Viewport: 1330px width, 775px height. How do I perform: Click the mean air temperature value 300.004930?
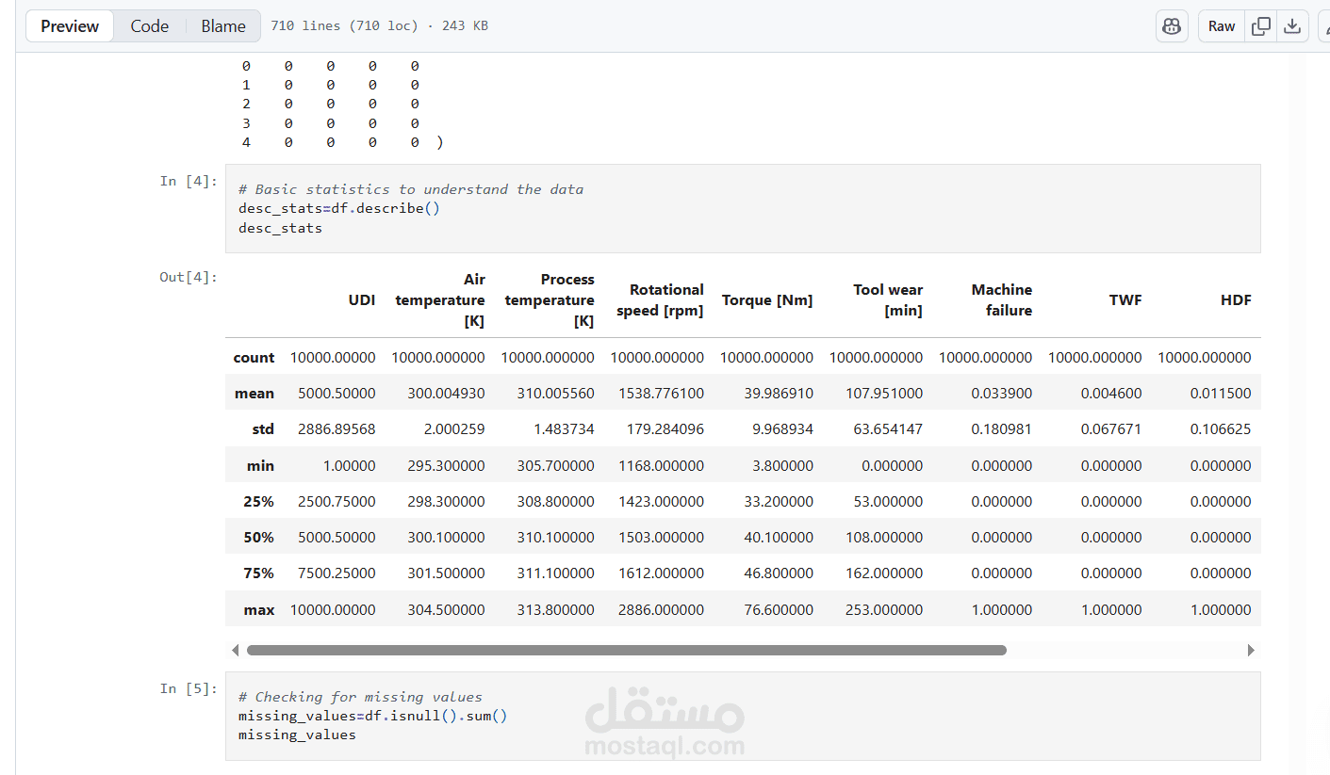coord(446,394)
